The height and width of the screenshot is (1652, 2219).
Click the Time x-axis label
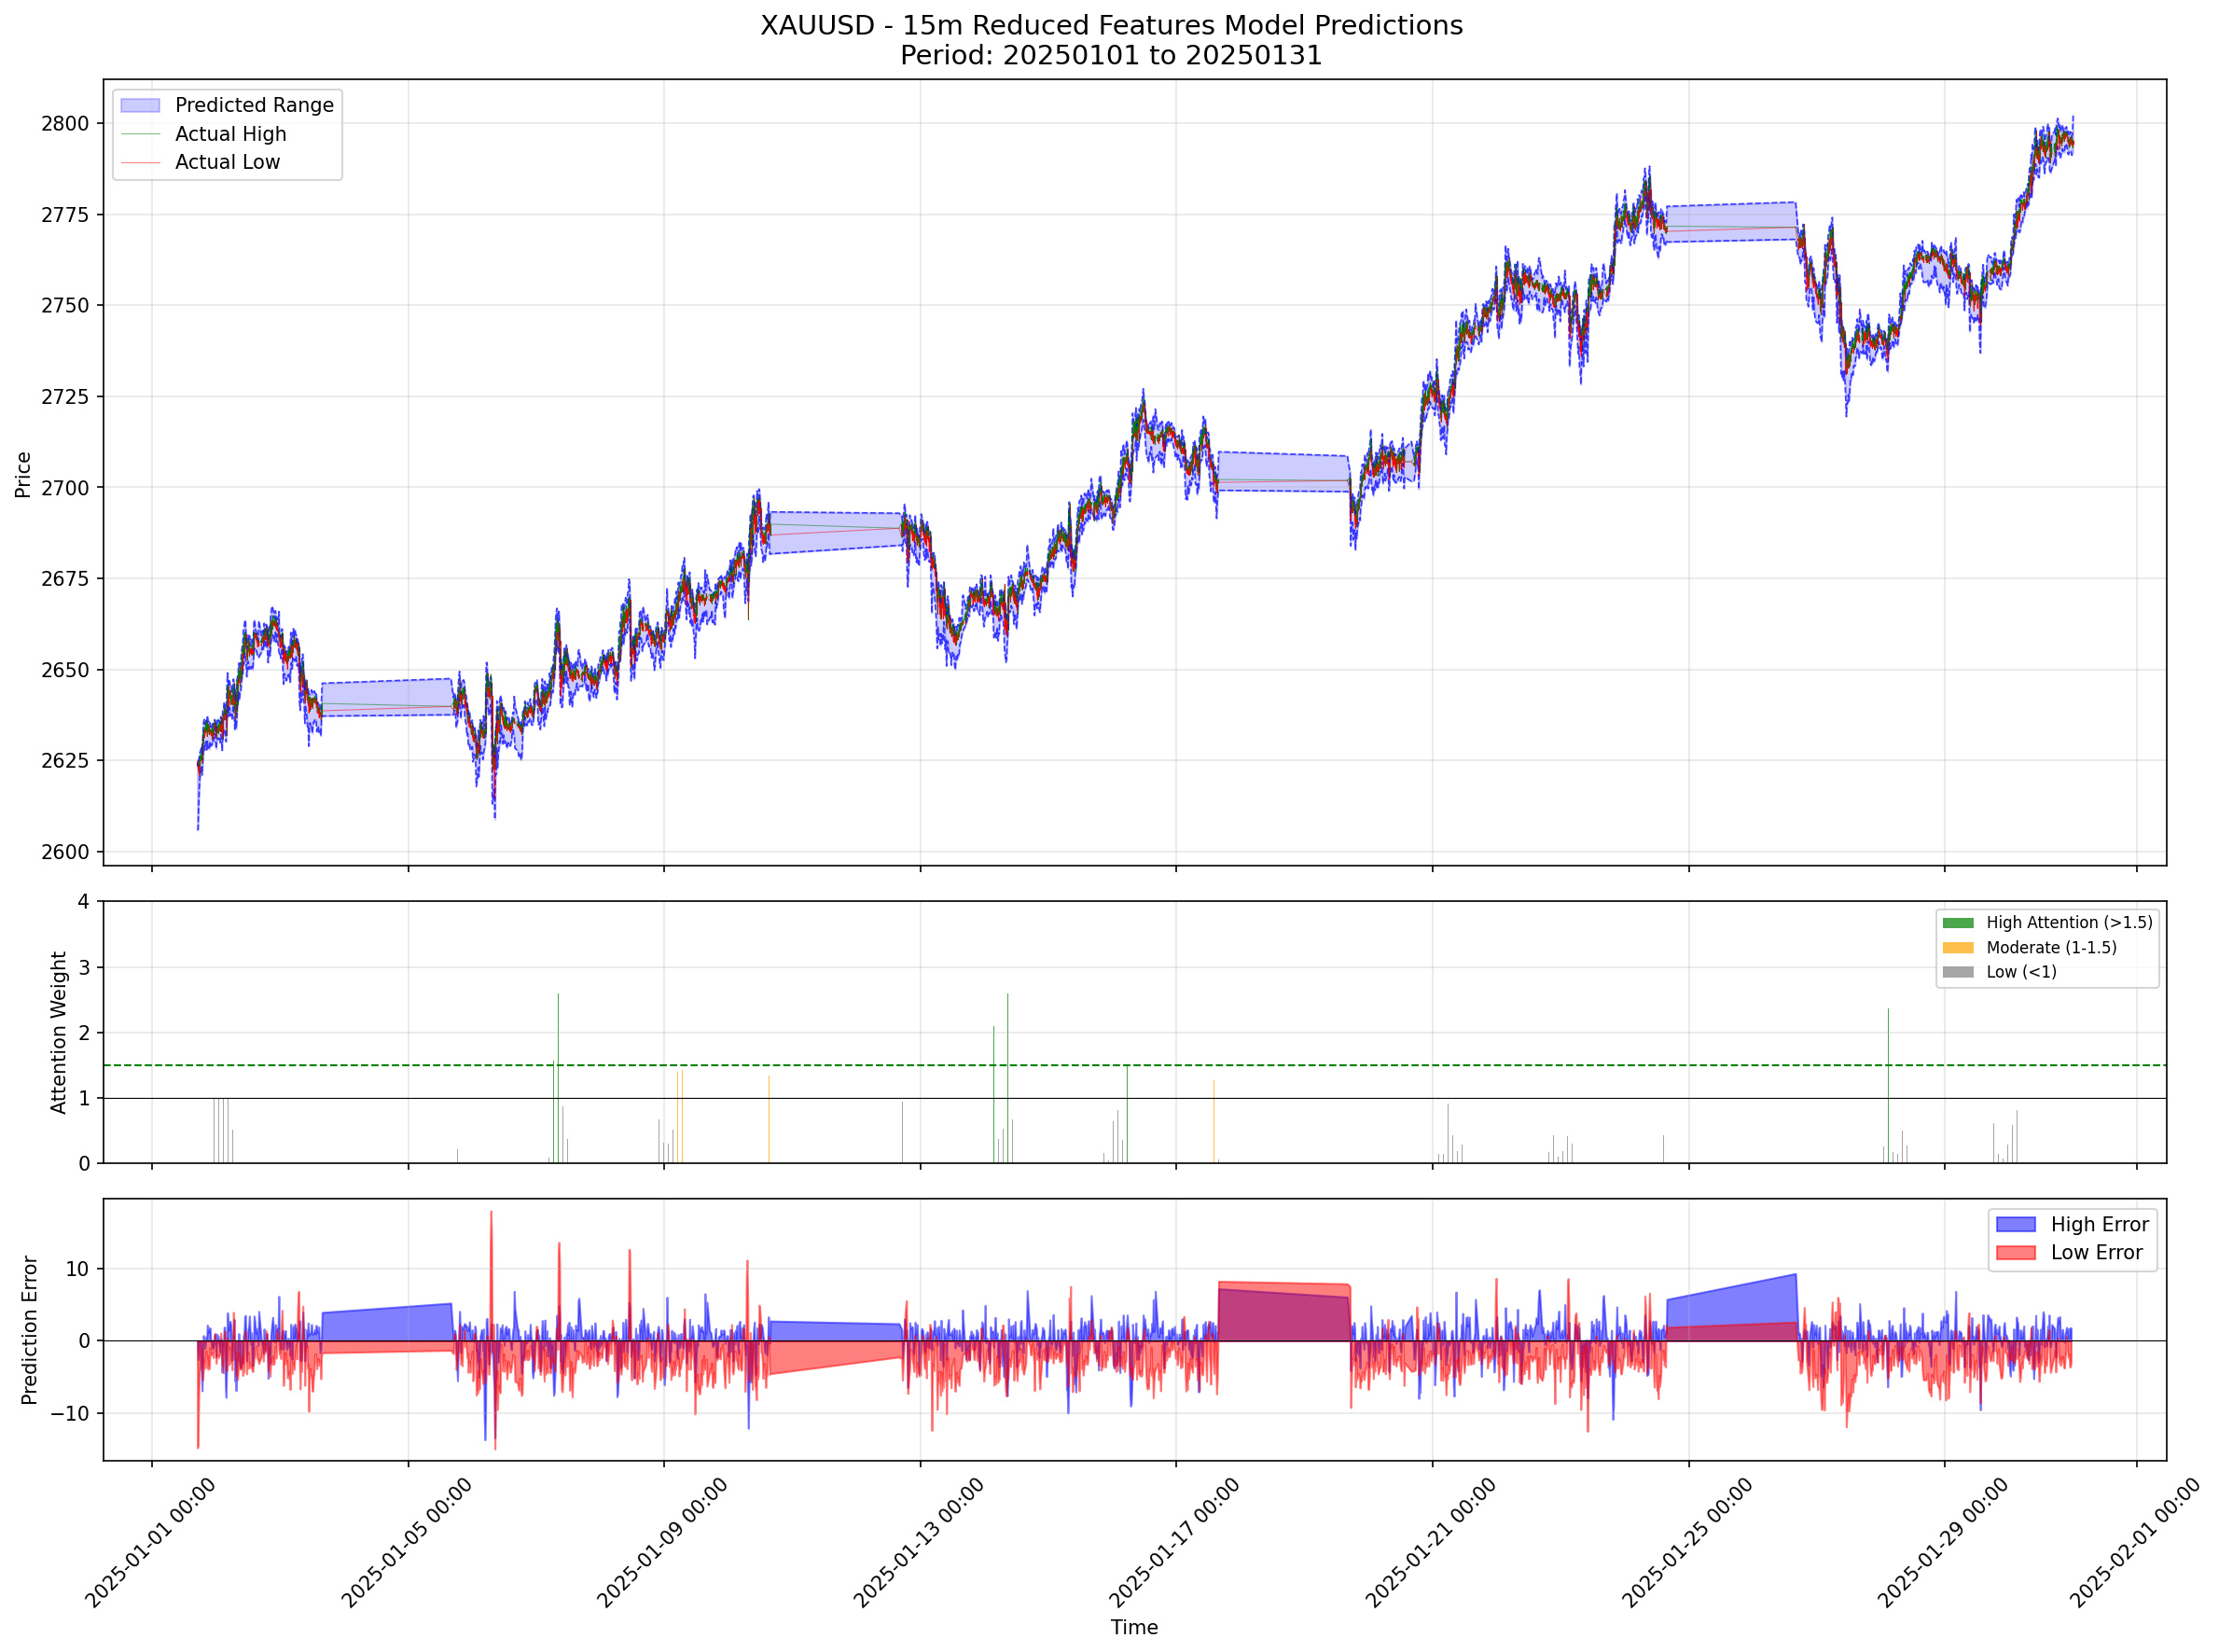click(x=1133, y=1627)
